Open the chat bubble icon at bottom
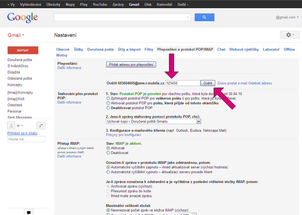302x215 pixels. tap(29, 212)
